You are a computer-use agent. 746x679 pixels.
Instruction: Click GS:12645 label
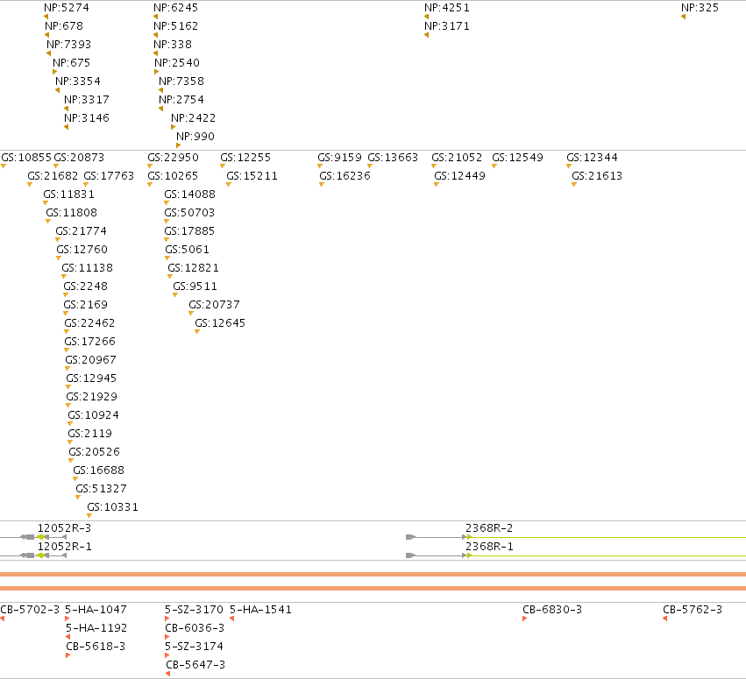coord(220,323)
